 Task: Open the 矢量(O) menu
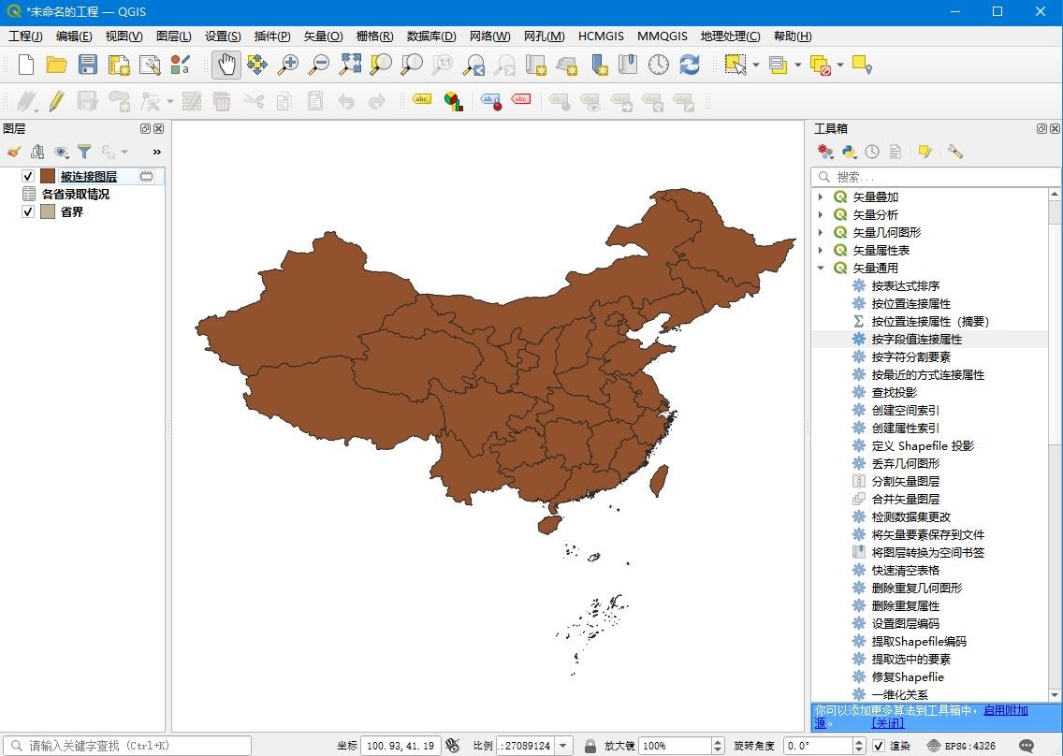click(x=323, y=36)
